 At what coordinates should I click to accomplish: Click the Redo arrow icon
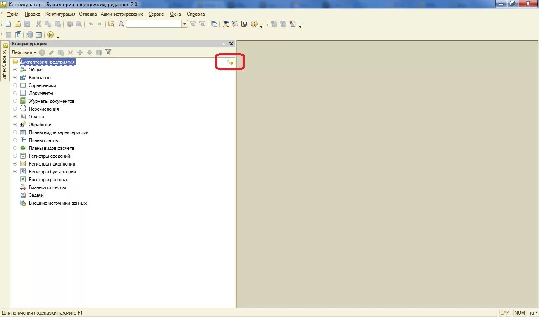[x=100, y=24]
